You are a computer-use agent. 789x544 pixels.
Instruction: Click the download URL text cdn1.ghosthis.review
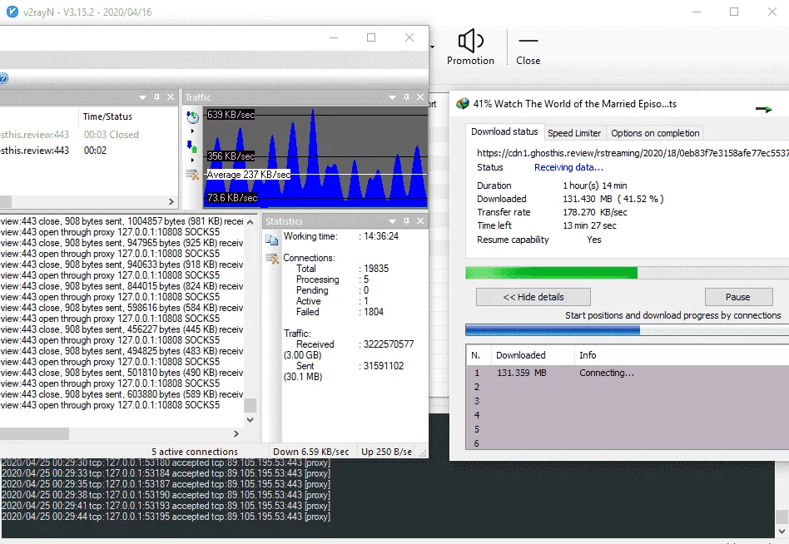point(633,153)
